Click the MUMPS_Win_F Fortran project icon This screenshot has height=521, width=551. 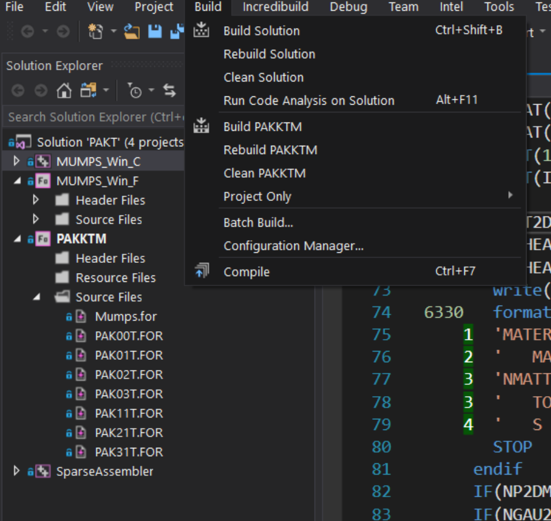[43, 181]
